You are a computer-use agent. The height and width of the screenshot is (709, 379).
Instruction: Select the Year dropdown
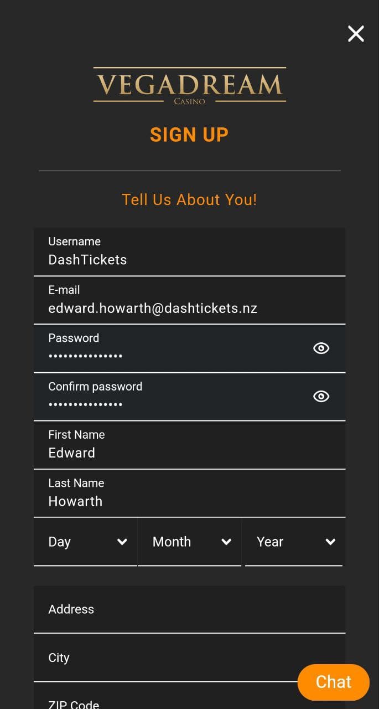click(x=293, y=542)
